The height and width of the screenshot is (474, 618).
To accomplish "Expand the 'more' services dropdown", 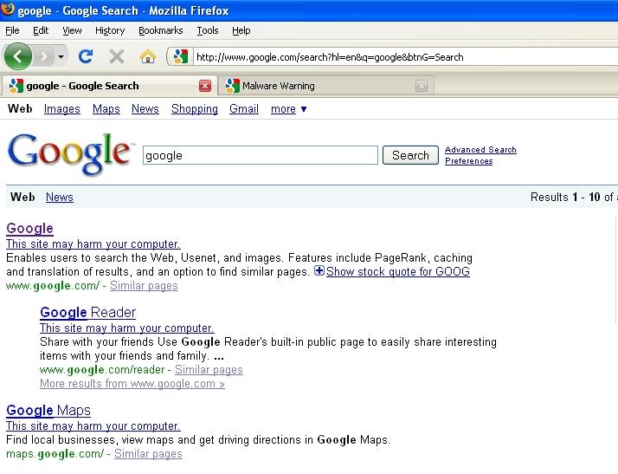I will [288, 109].
